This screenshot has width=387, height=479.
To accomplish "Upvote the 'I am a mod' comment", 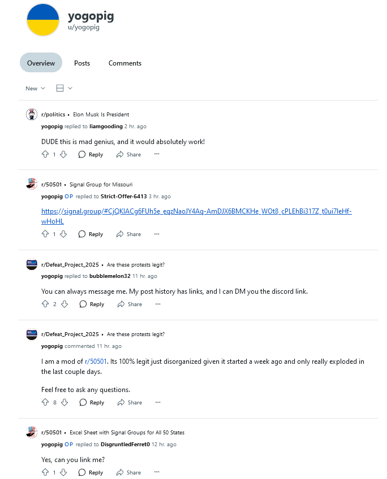I will [x=45, y=402].
